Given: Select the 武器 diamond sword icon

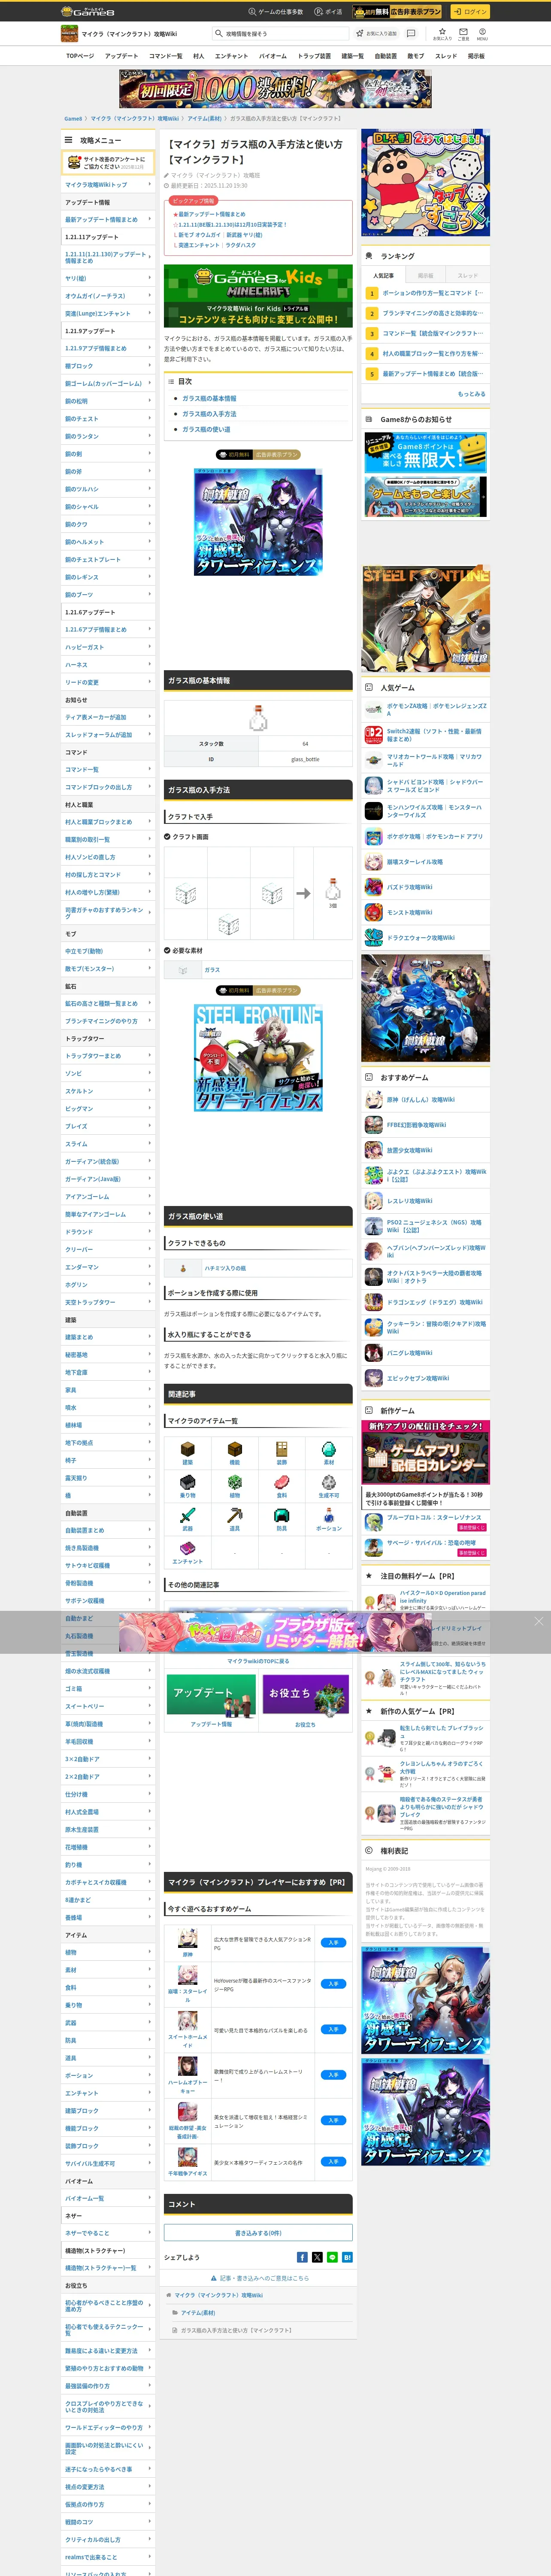Looking at the screenshot, I should coord(187,1515).
